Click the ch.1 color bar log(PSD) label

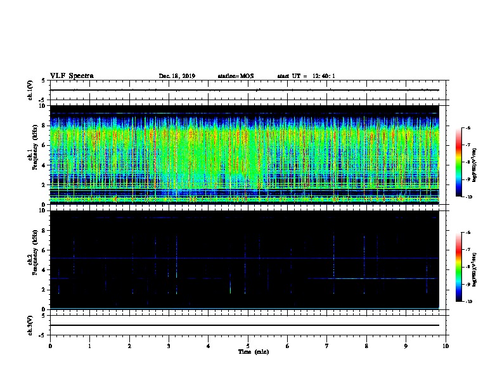pyautogui.click(x=474, y=165)
